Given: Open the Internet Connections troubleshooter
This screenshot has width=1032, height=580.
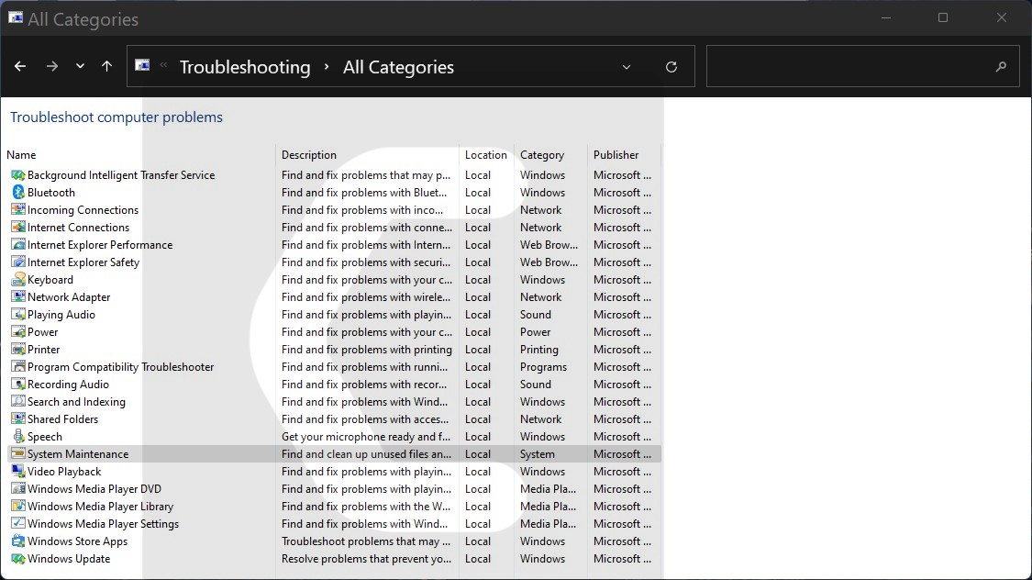Looking at the screenshot, I should pyautogui.click(x=78, y=227).
